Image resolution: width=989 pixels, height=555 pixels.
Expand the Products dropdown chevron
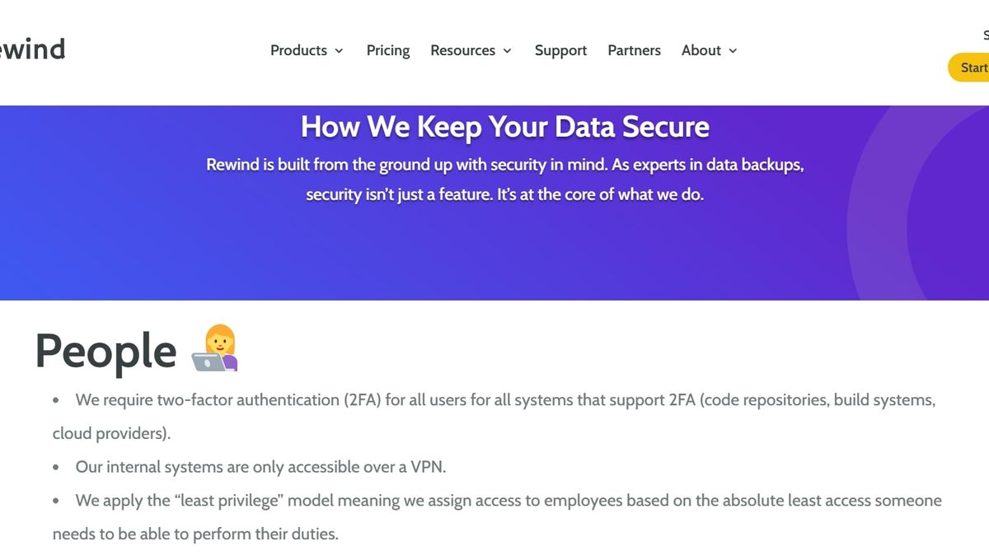click(339, 51)
